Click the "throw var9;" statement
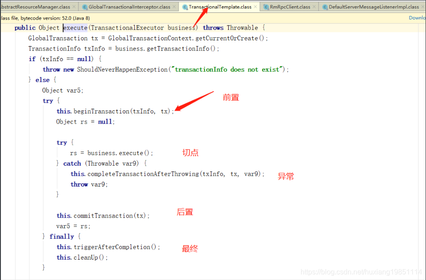The width and height of the screenshot is (426, 280). pyautogui.click(x=90, y=184)
